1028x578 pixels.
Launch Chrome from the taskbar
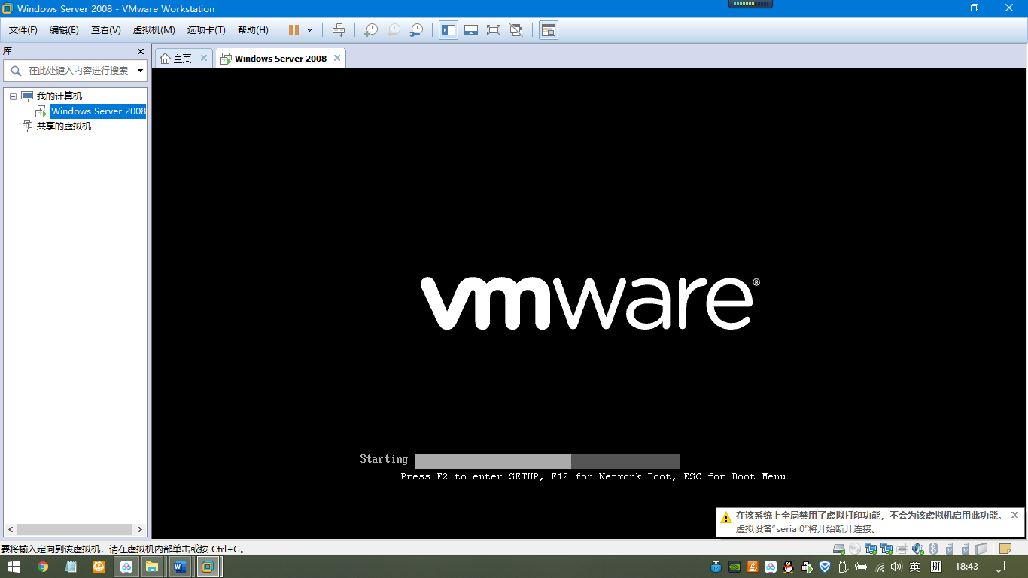[x=43, y=567]
